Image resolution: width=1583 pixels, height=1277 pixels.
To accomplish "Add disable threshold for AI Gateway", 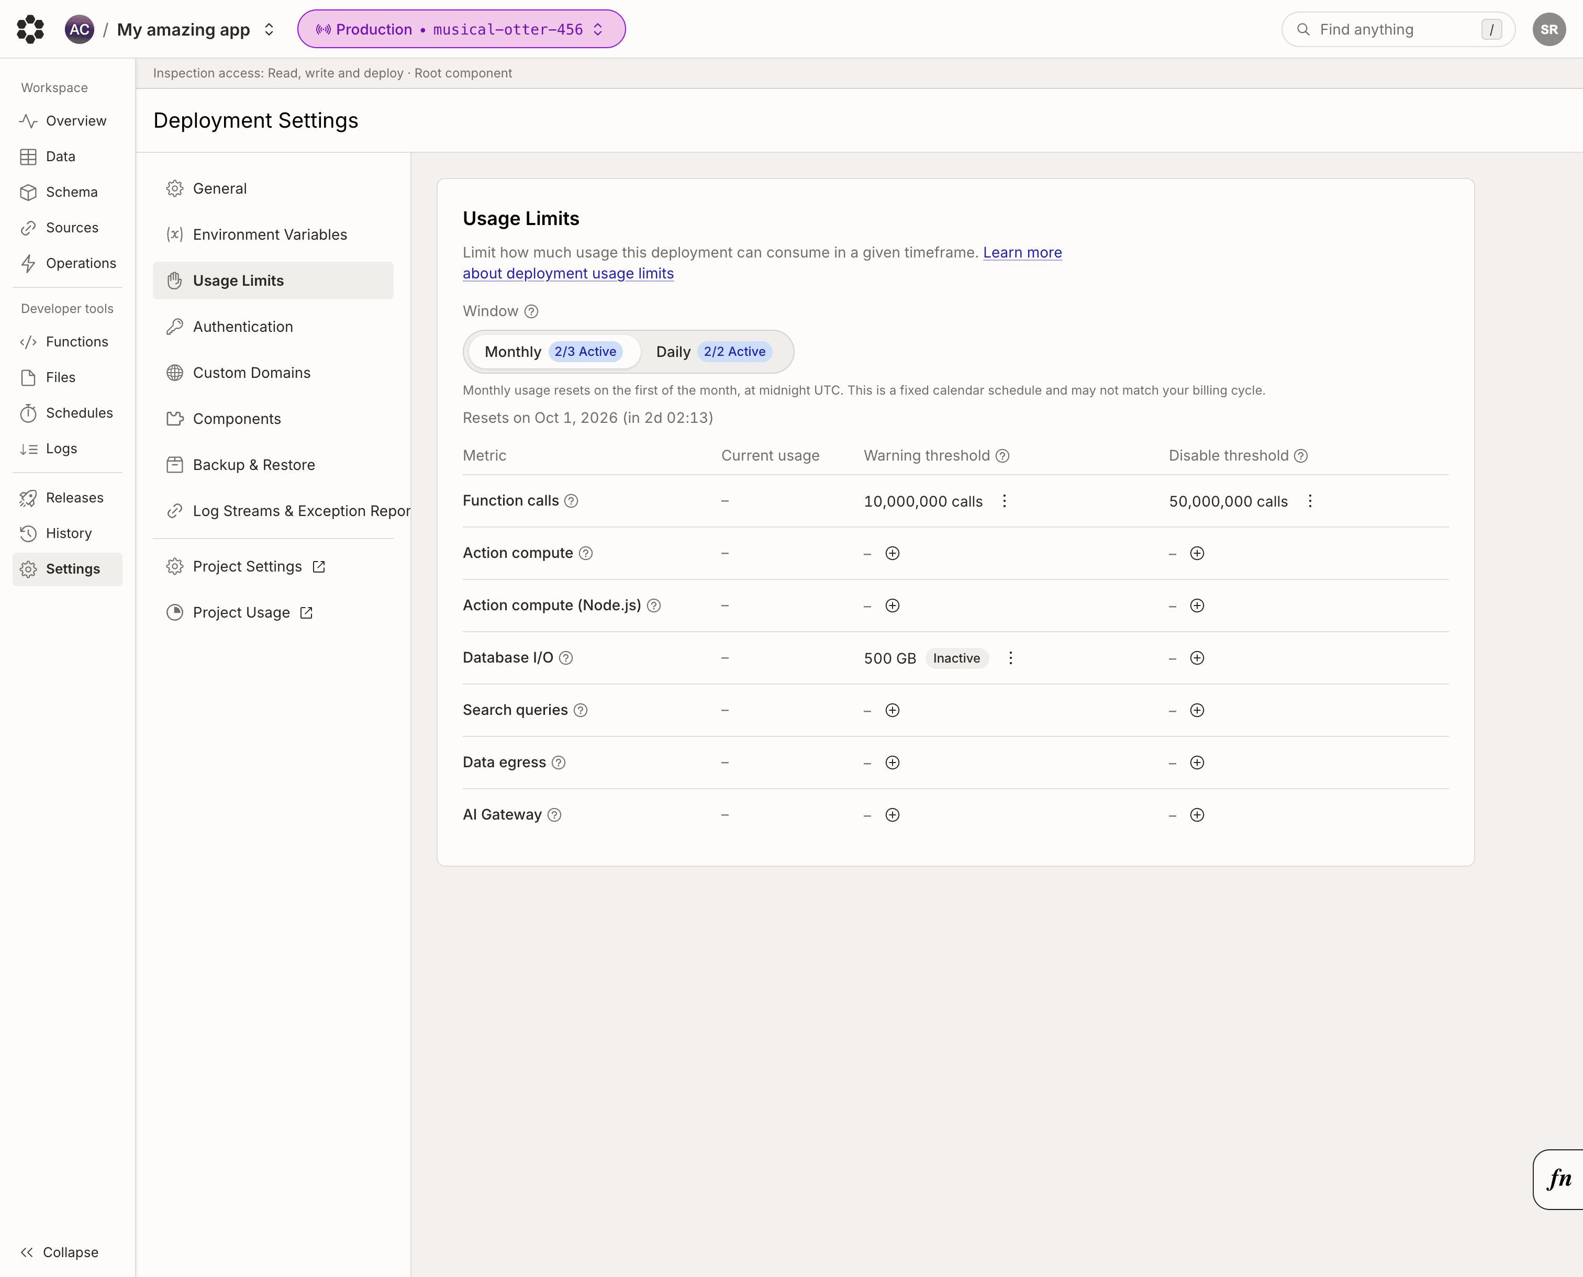I will click(x=1197, y=814).
